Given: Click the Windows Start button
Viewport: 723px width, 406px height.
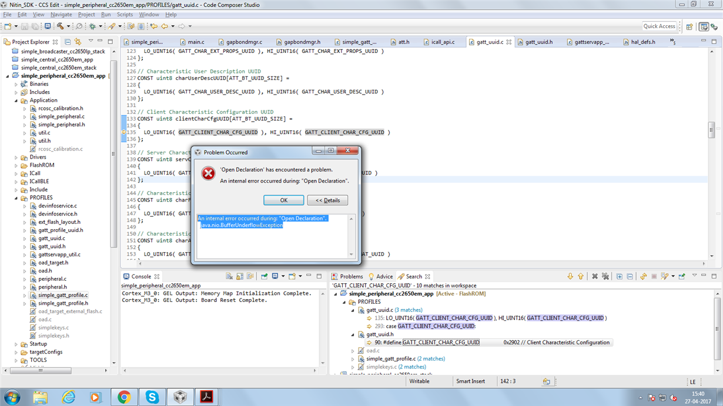Looking at the screenshot, I should (x=12, y=397).
